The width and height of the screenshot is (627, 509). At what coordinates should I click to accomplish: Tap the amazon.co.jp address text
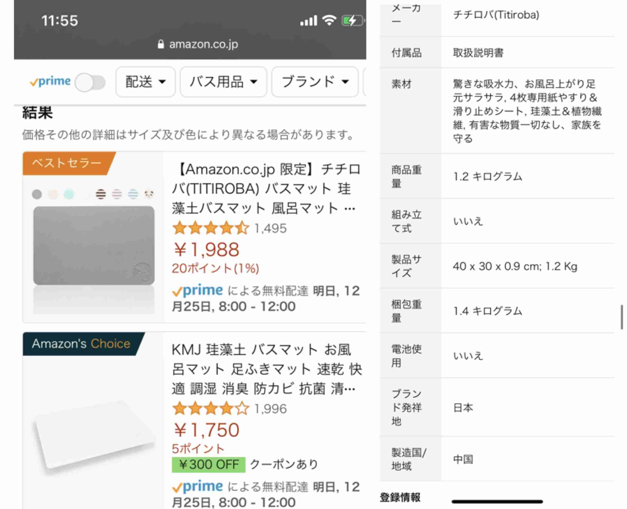204,44
